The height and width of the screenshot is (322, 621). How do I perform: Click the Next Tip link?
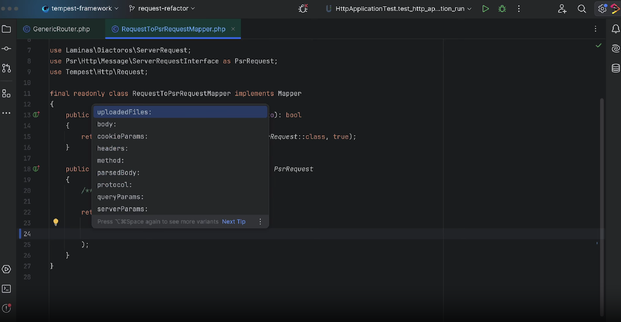[234, 222]
